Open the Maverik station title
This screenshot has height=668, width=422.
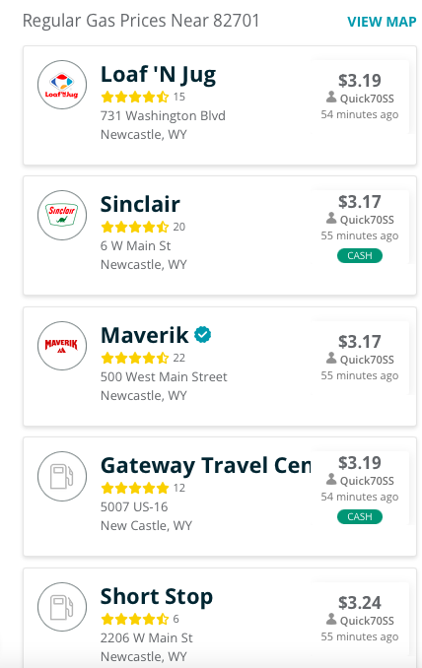click(145, 335)
